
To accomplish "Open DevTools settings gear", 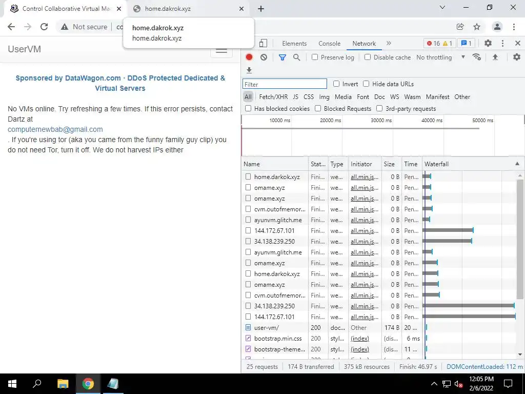I will pos(488,43).
